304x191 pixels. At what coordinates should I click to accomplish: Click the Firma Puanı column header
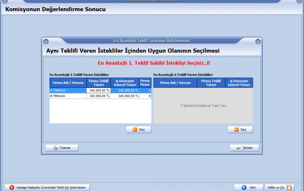pos(145,83)
